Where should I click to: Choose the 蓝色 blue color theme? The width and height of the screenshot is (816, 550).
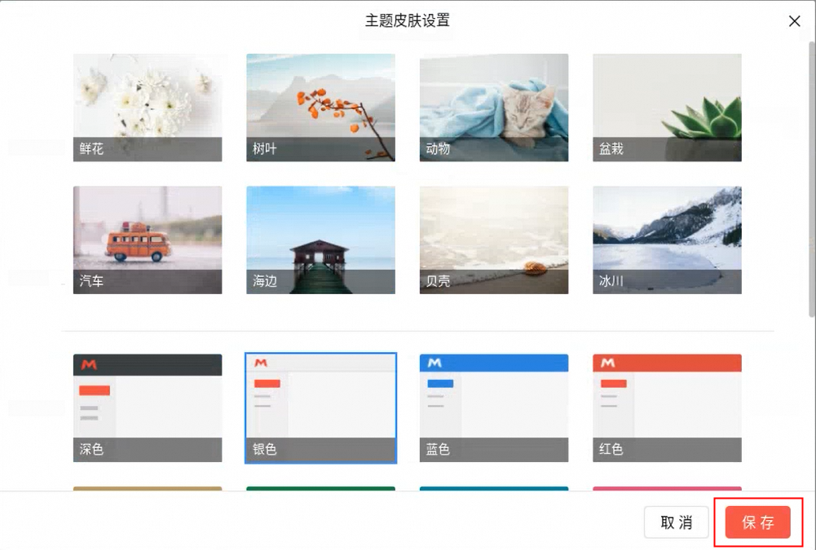pos(493,407)
